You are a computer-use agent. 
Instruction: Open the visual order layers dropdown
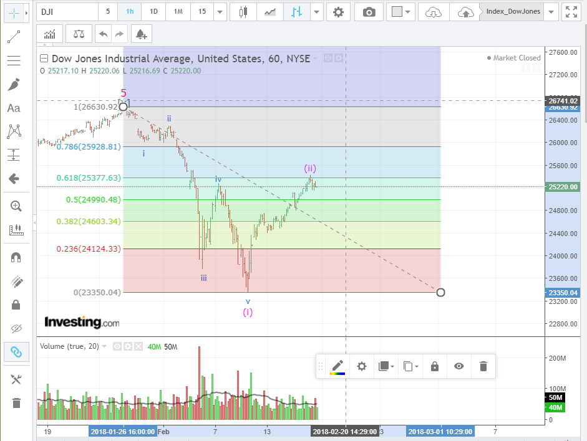[x=386, y=366]
